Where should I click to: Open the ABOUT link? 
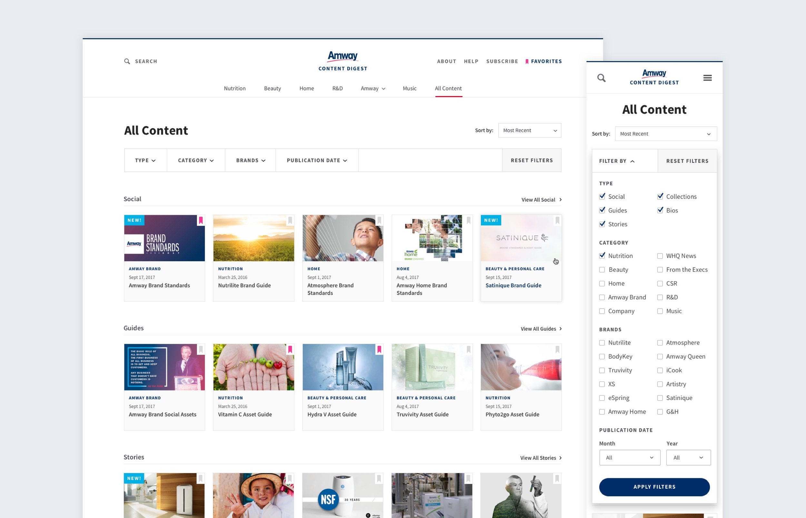(x=446, y=61)
